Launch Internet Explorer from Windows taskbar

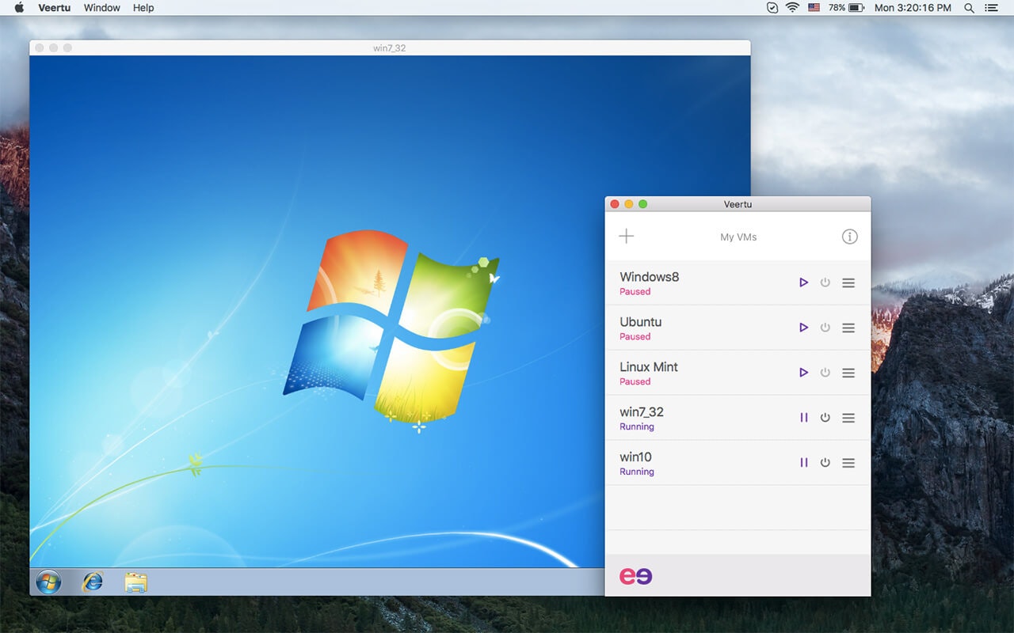93,582
